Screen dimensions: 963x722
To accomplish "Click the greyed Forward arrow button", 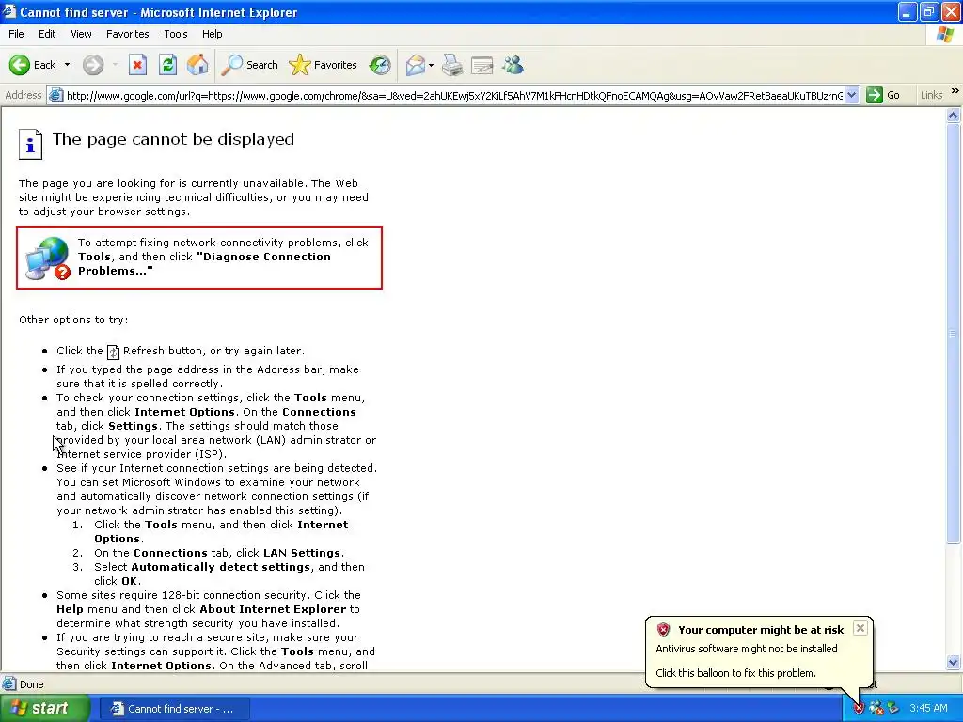I will pyautogui.click(x=93, y=65).
